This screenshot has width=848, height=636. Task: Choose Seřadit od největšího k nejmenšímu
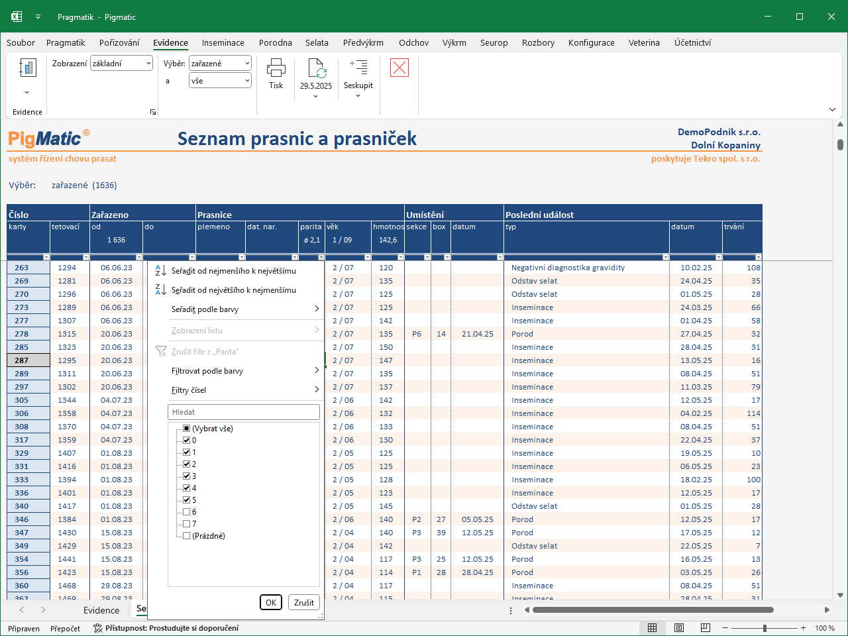[x=237, y=290]
